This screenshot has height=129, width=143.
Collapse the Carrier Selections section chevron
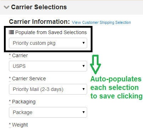6,7
